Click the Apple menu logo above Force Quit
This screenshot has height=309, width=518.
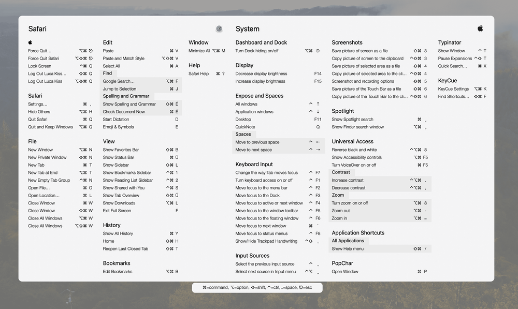coord(30,42)
